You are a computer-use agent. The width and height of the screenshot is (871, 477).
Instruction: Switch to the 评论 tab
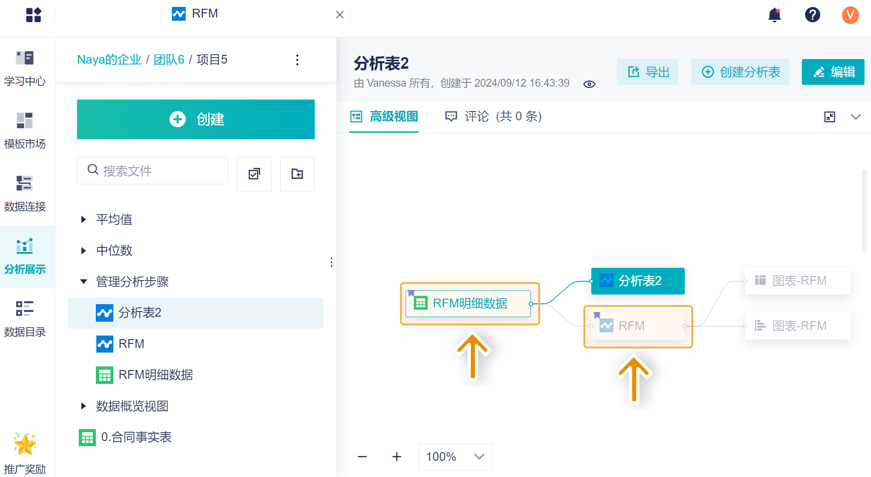pos(493,117)
